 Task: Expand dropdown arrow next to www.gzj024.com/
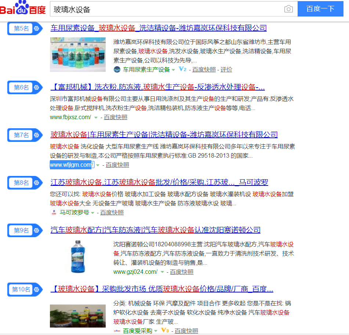coord(162,272)
